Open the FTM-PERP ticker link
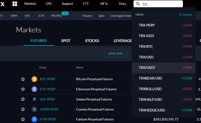 click(x=48, y=119)
